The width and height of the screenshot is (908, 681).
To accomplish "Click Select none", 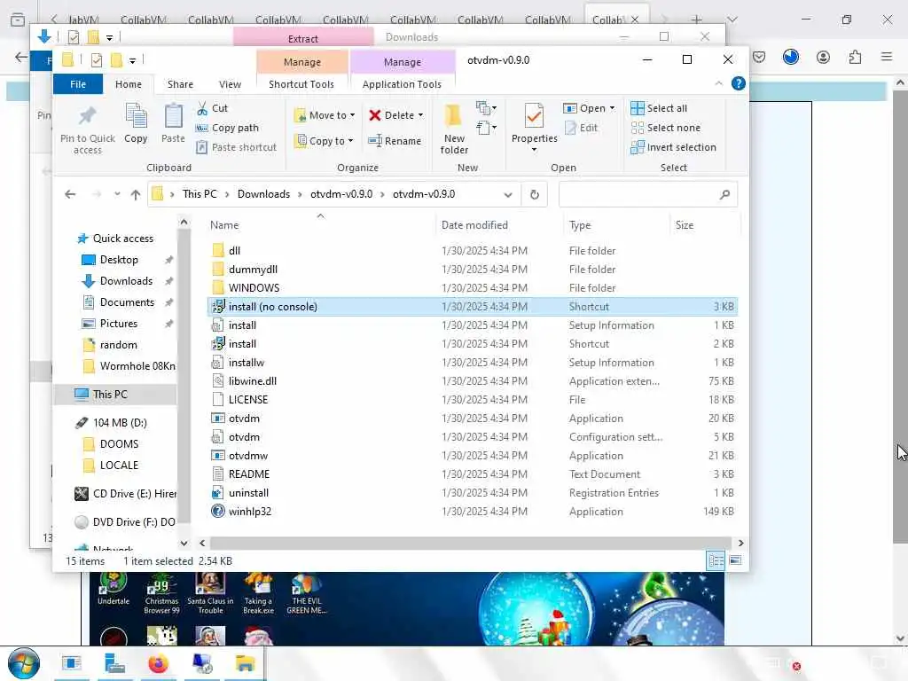I will coord(666,128).
